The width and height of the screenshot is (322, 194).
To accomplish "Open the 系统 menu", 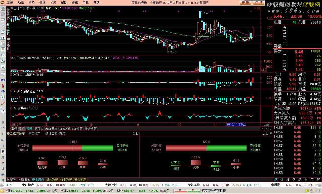I will coord(10,3).
